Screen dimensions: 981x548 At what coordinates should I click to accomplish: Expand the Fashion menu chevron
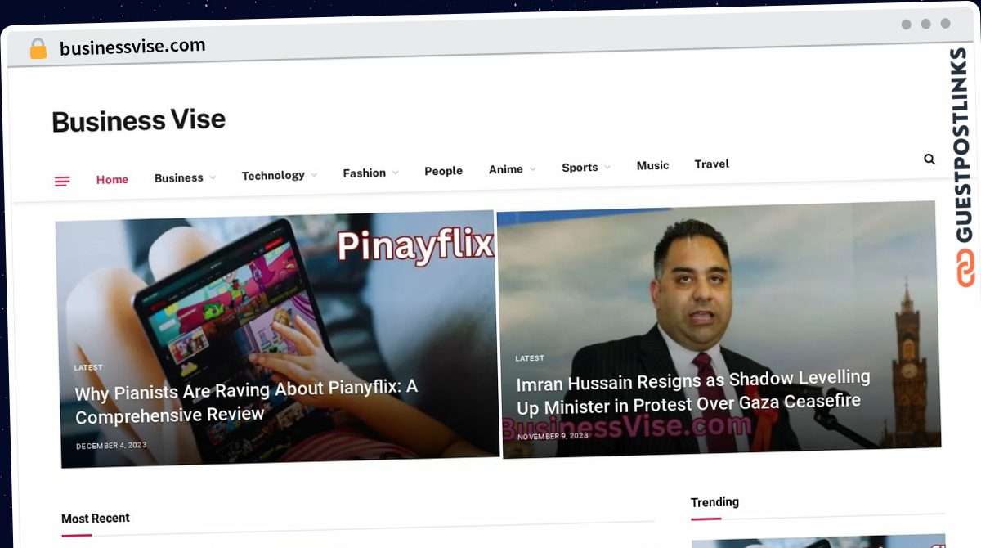[396, 173]
